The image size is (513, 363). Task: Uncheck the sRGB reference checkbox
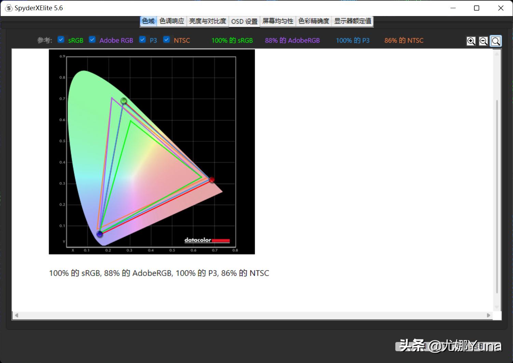[x=61, y=40]
